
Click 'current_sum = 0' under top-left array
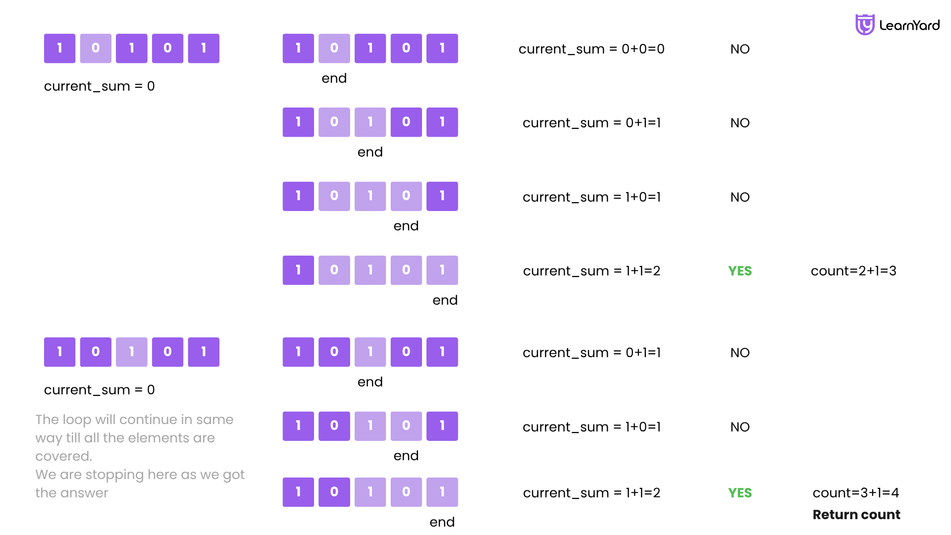click(x=100, y=86)
